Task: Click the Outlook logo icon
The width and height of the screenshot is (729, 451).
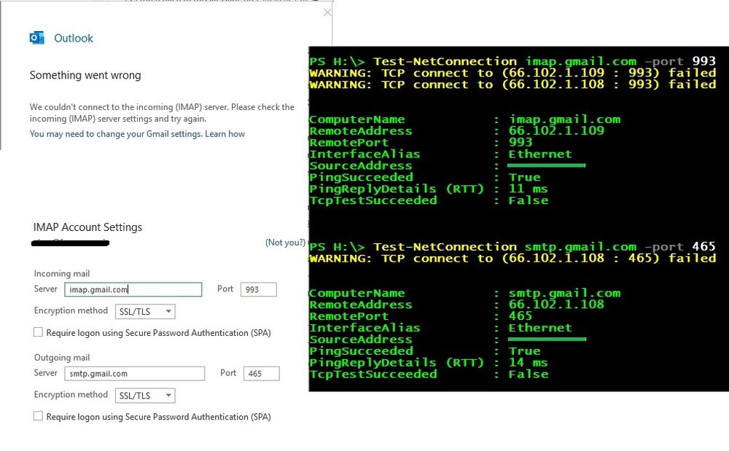Action: coord(36,38)
